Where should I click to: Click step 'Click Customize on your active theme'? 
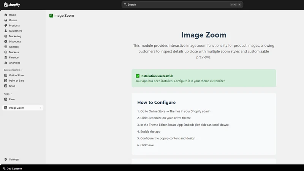coord(164,118)
